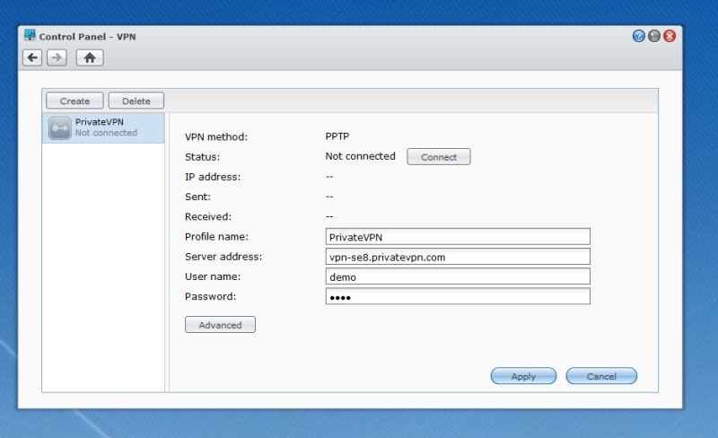The image size is (718, 438).
Task: Open Control Panel home via house icon
Action: click(90, 57)
